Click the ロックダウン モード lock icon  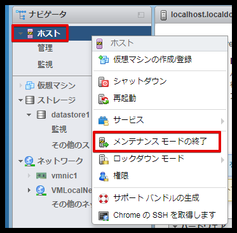pyautogui.click(x=104, y=159)
